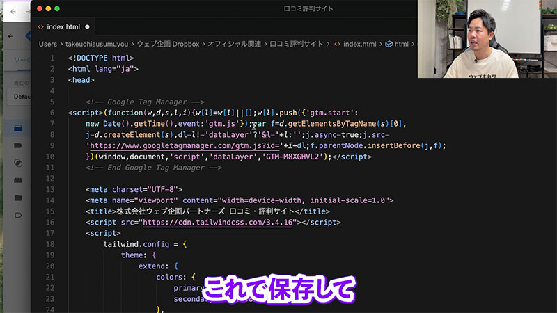Open the cdn.tailwindcss.com/3.4.16 link
Image resolution: width=557 pixels, height=313 pixels.
tap(217, 222)
